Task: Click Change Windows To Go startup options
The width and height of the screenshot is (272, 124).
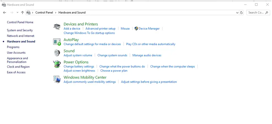Action: click(89, 33)
